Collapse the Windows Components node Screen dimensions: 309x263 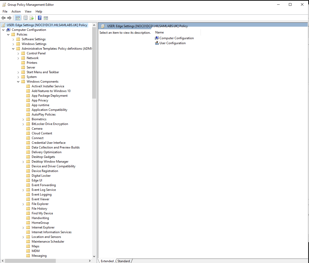pyautogui.click(x=18, y=81)
